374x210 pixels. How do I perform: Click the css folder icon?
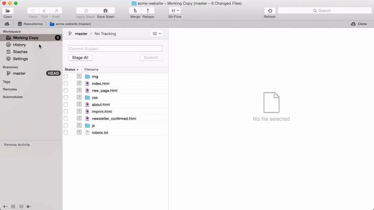tap(87, 97)
